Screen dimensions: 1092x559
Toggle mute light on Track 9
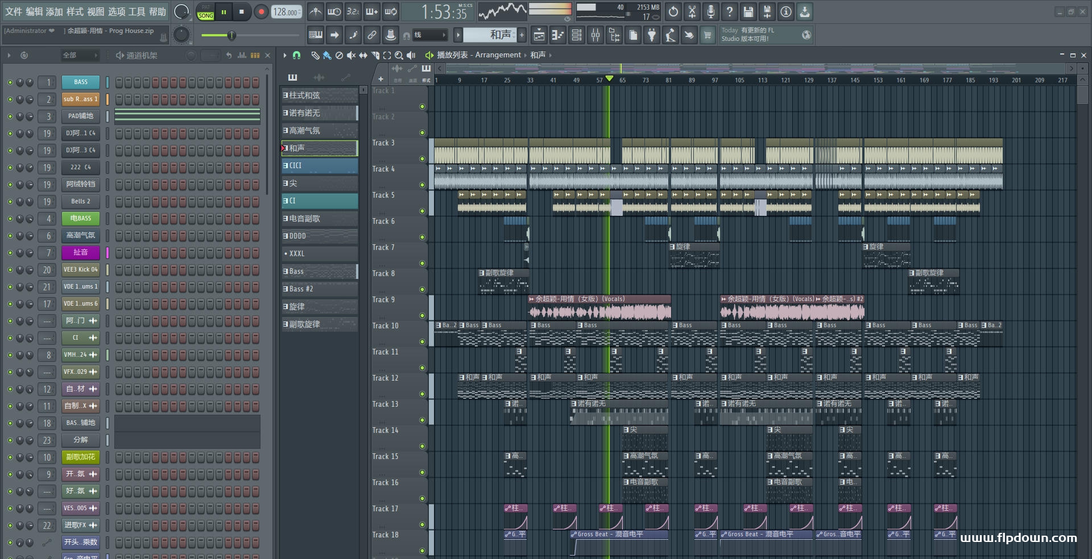(422, 315)
